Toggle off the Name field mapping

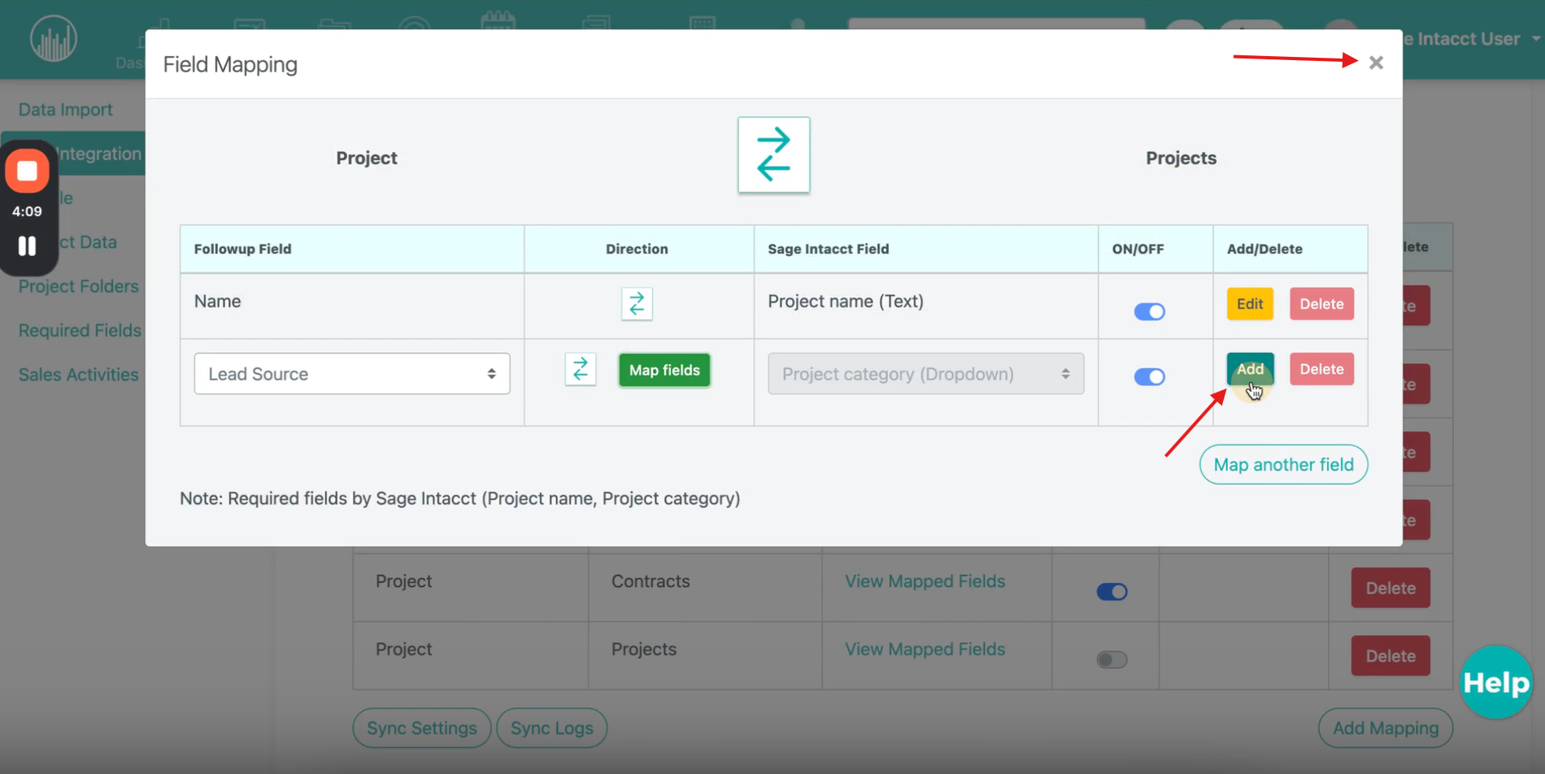click(x=1149, y=311)
